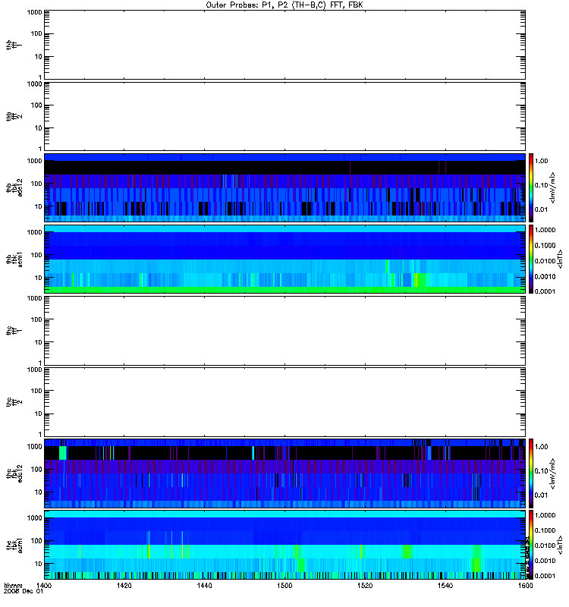Click the <|mV/m|> label beside thb edc12 color bar
This screenshot has width=569, height=607.
tap(553, 187)
